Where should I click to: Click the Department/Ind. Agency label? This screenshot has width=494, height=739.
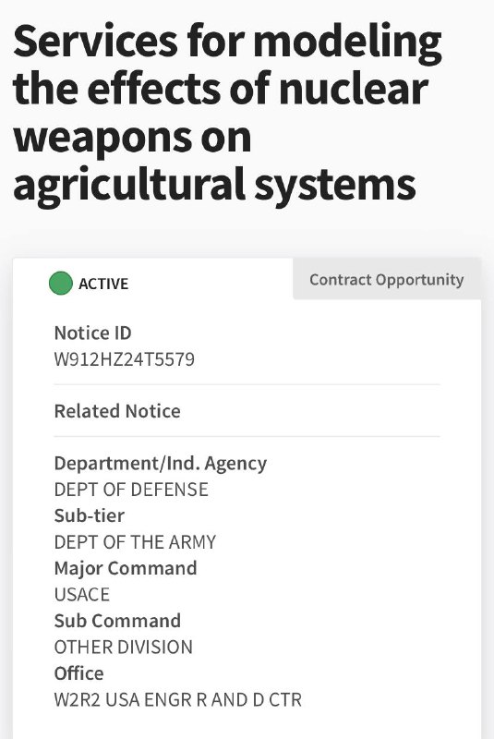tap(161, 464)
